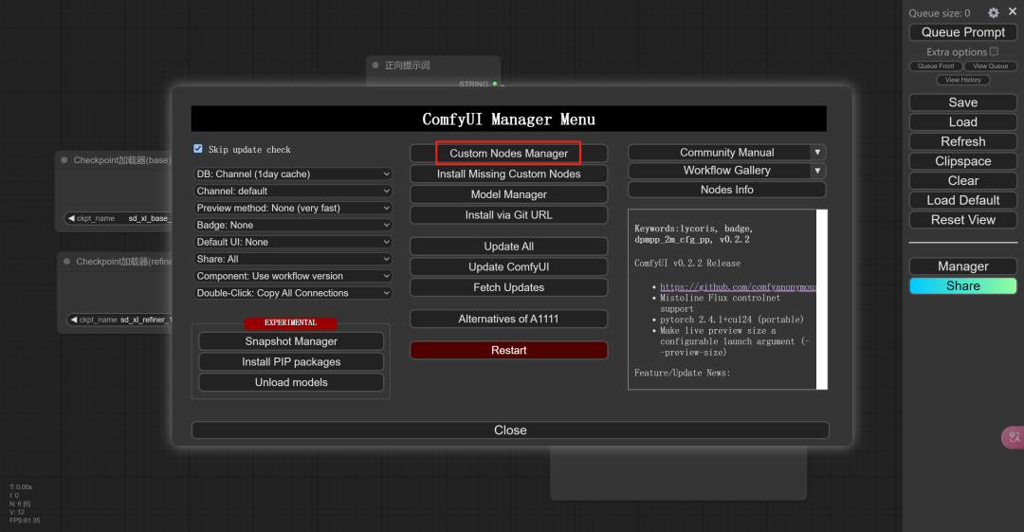The image size is (1024, 532).
Task: Open the Model Manager
Action: point(509,194)
